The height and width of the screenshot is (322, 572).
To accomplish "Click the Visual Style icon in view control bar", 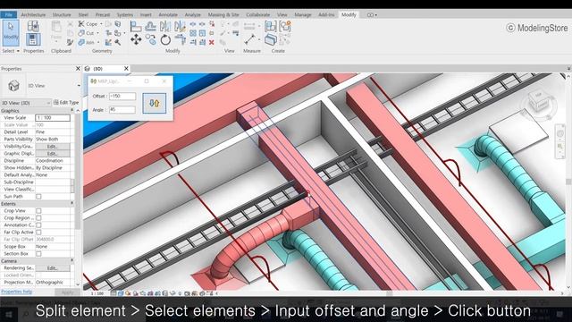I will [x=121, y=293].
